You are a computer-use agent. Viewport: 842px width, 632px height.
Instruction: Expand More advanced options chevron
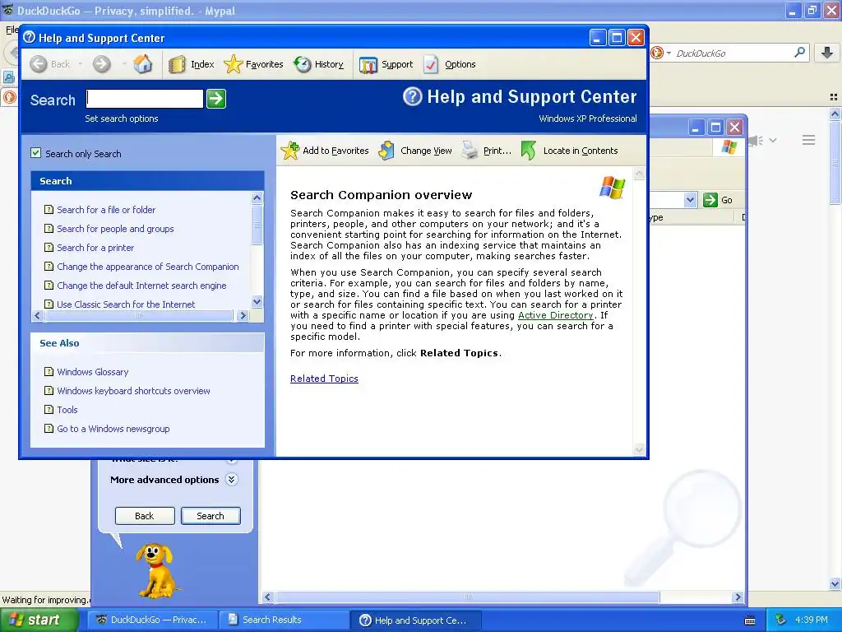point(231,480)
